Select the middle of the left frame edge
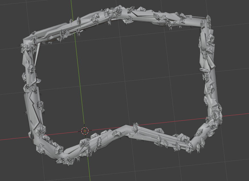 click(30, 88)
